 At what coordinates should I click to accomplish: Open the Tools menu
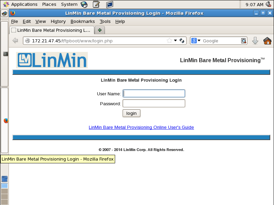[105, 21]
